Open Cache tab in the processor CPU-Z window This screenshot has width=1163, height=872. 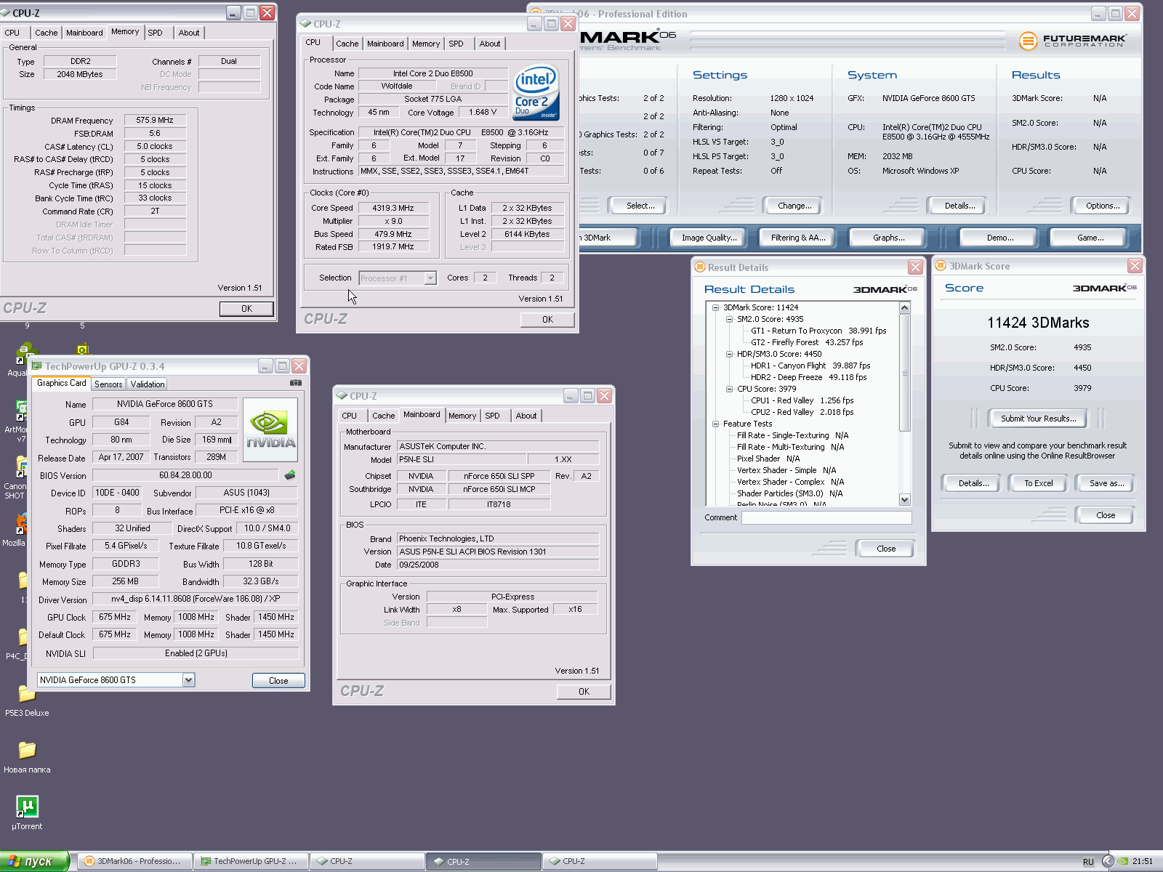point(347,44)
